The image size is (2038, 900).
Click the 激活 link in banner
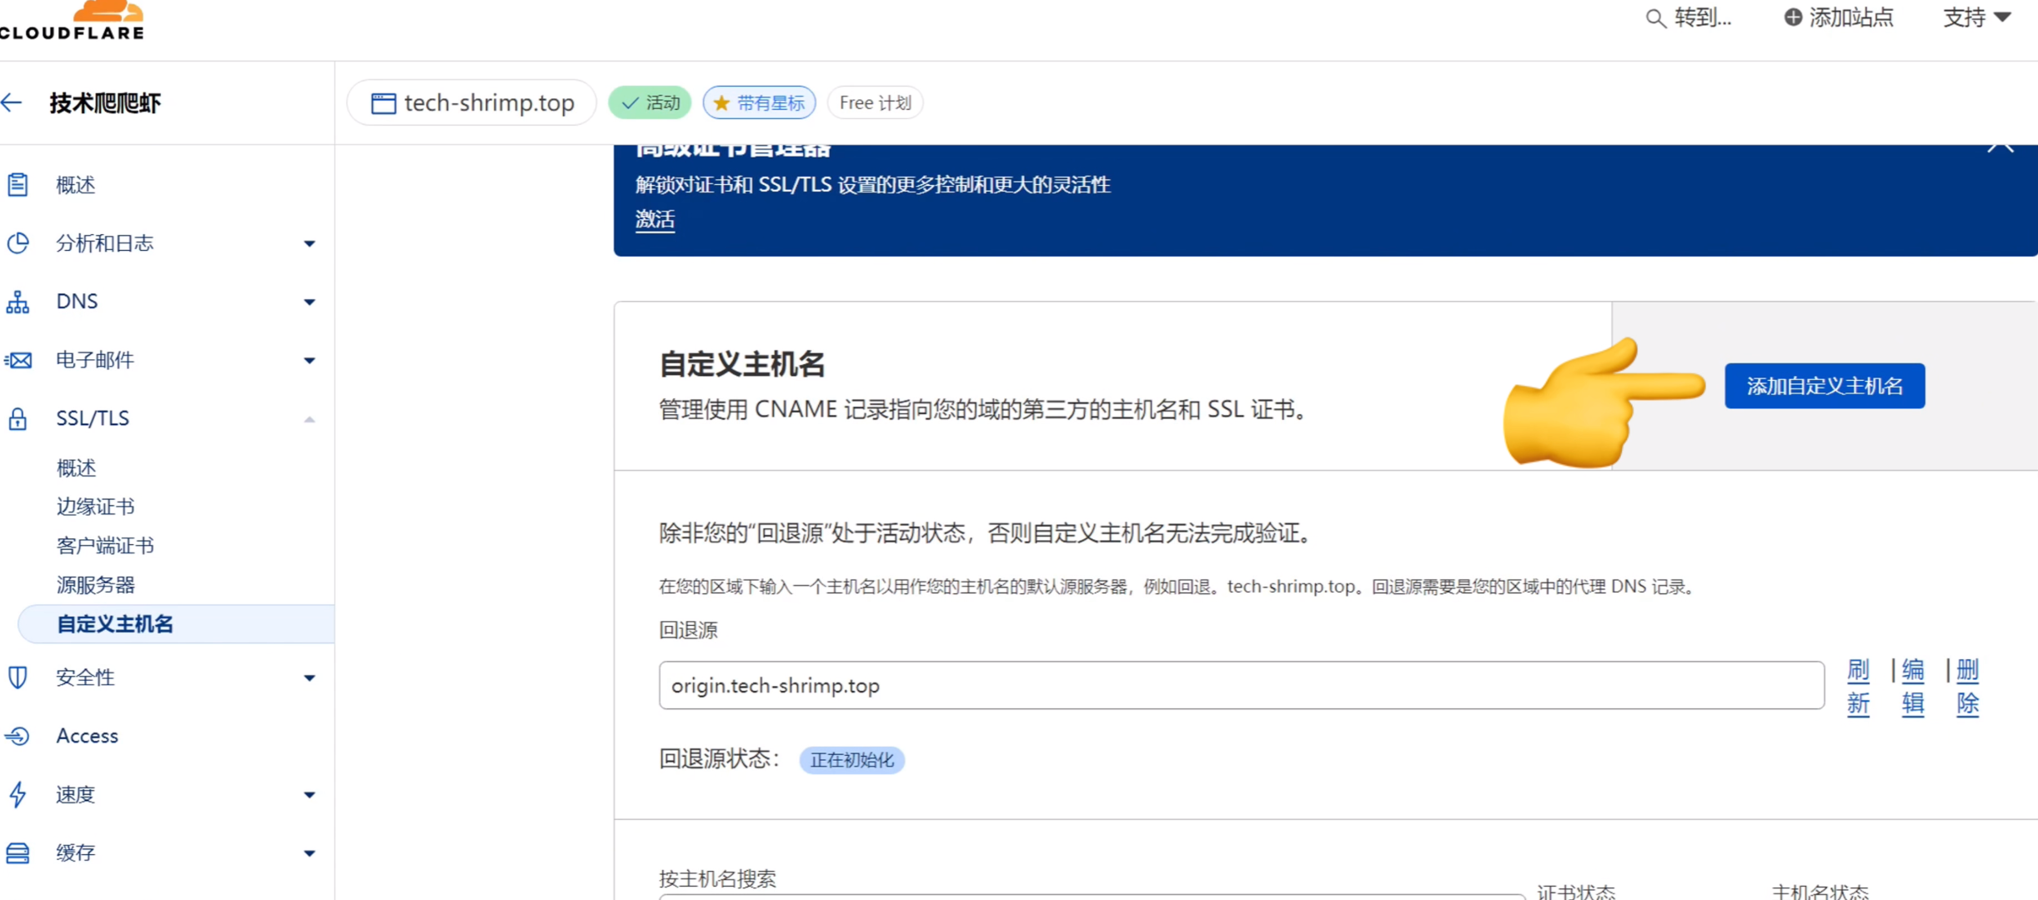pos(655,219)
